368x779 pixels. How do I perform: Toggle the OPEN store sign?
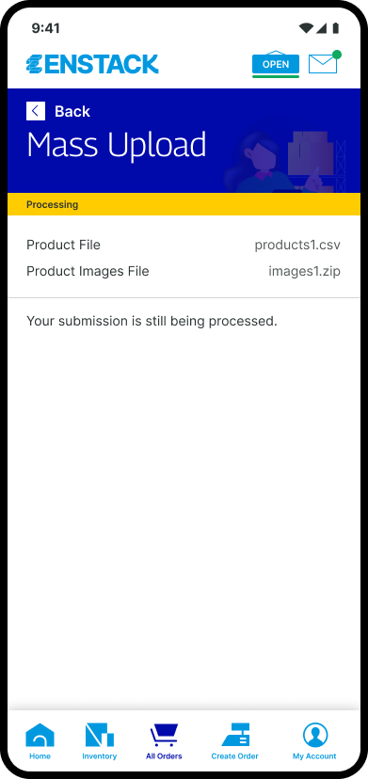(x=276, y=64)
